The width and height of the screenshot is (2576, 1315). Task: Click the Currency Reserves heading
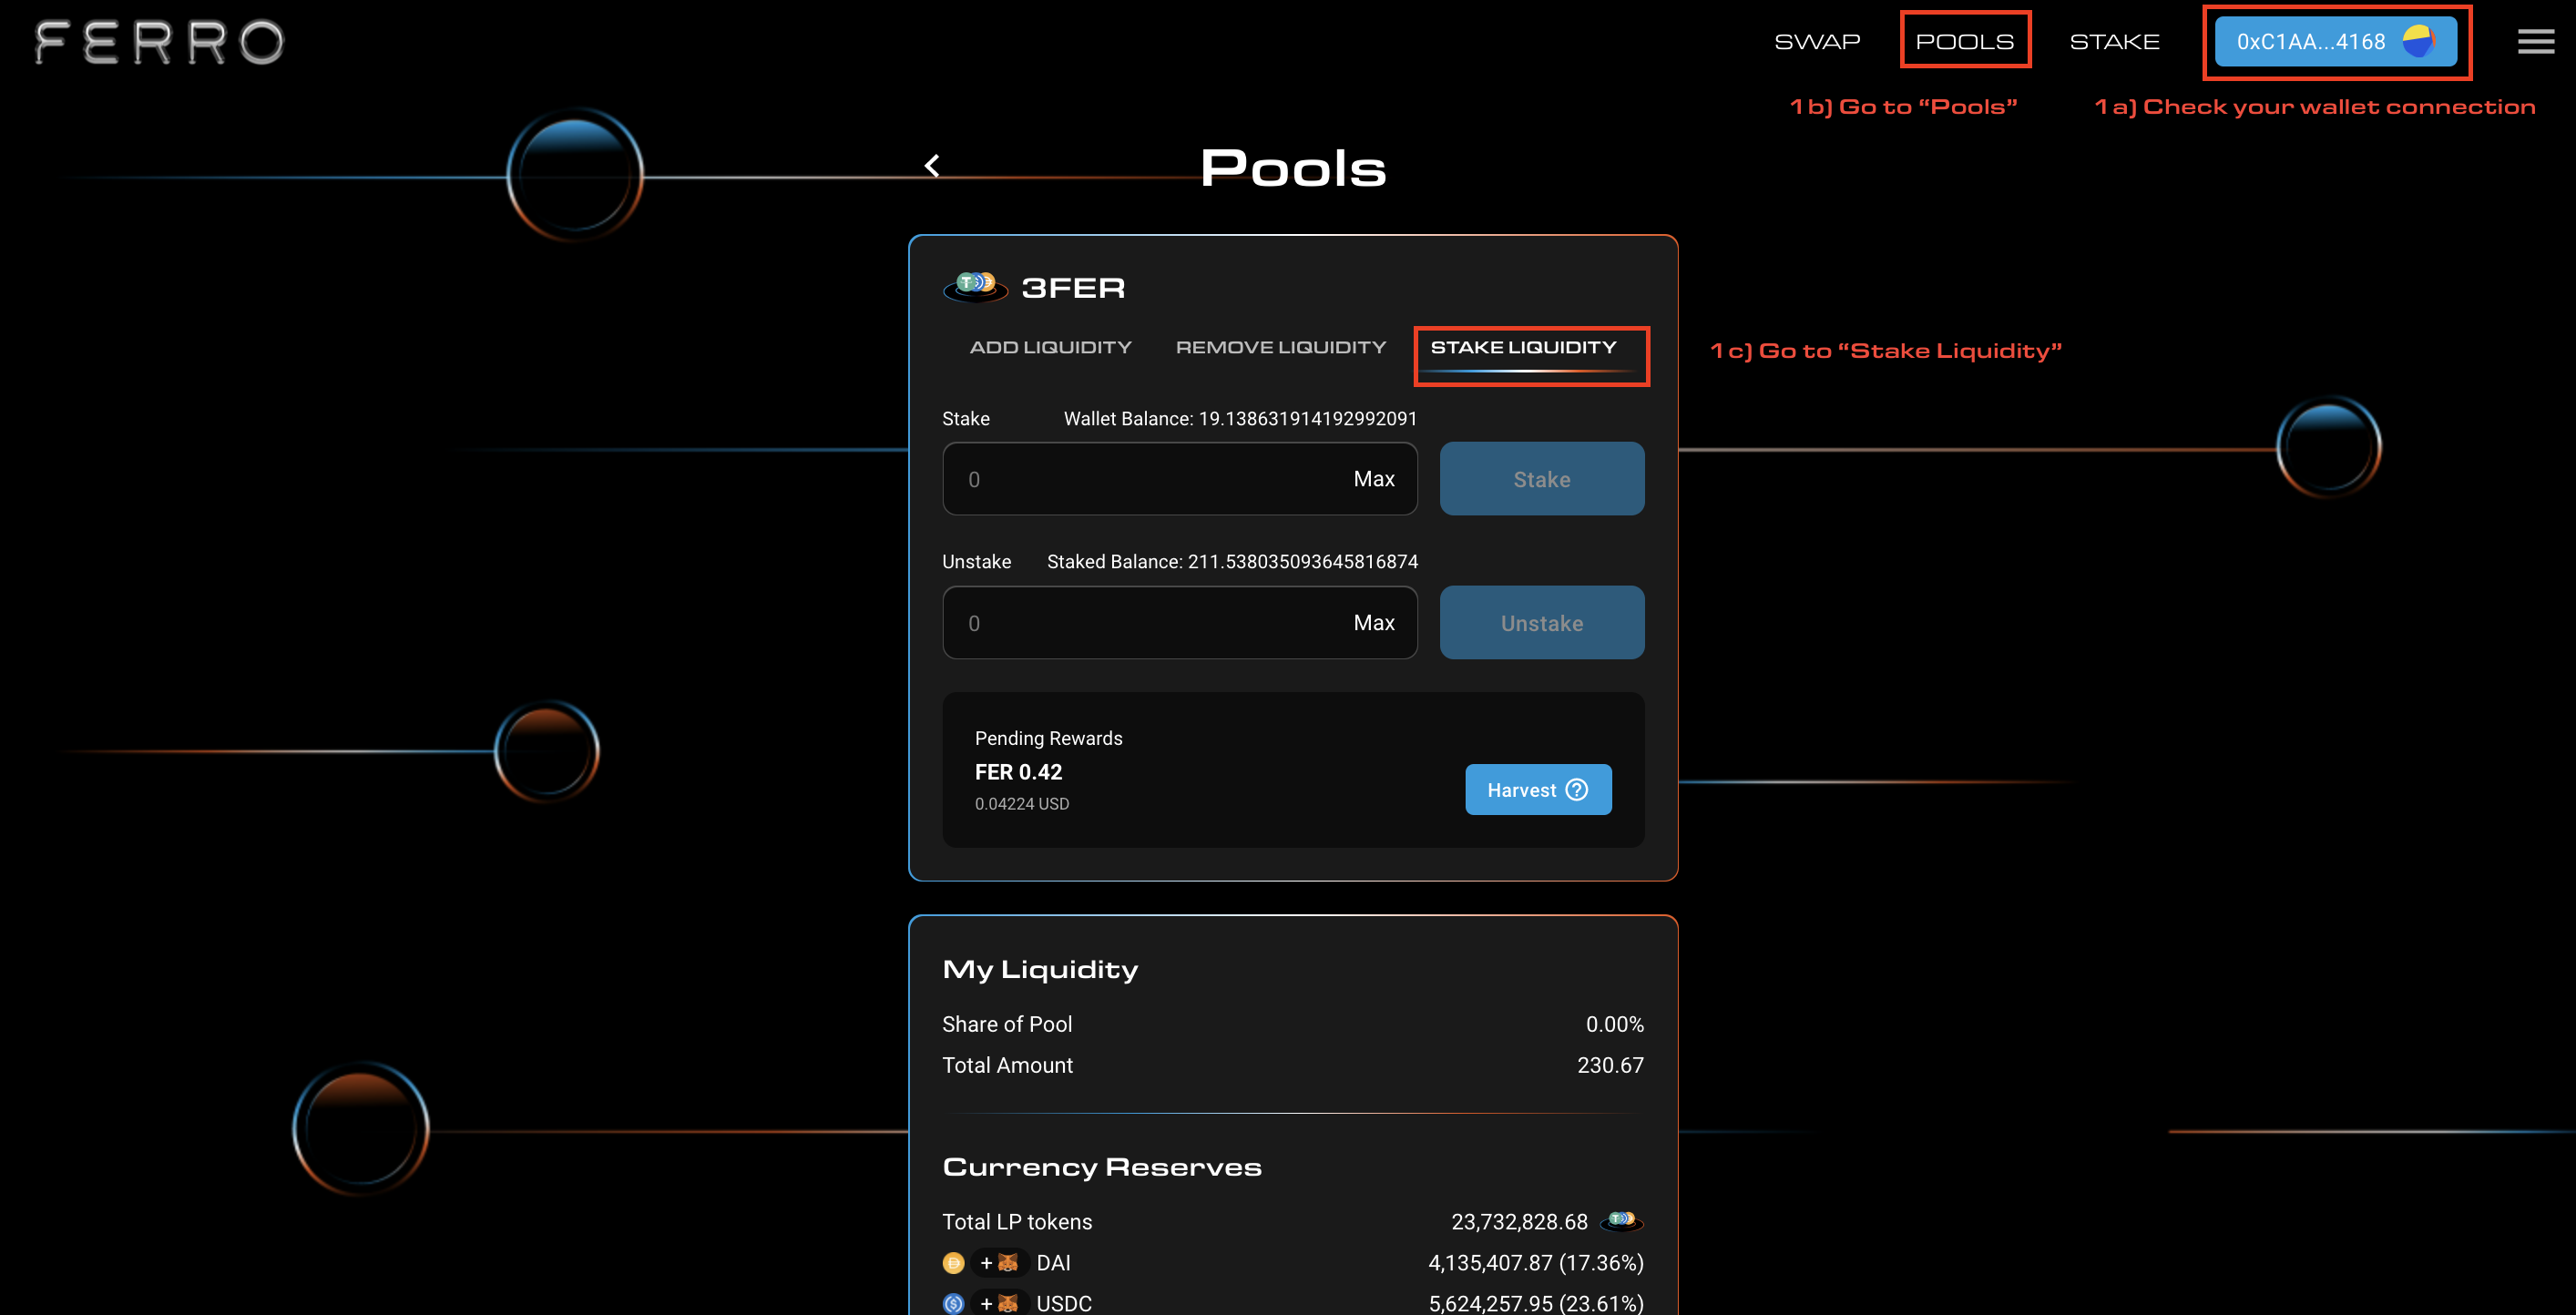(x=1102, y=1167)
